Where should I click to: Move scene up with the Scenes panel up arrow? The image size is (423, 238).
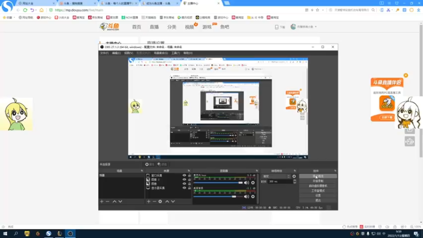[114, 202]
